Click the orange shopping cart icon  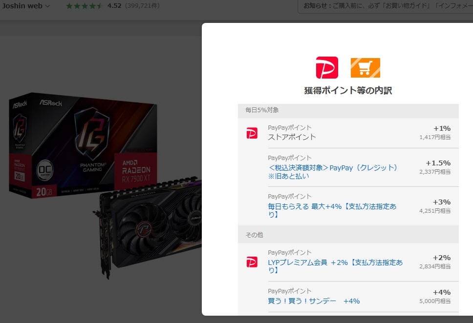click(365, 68)
